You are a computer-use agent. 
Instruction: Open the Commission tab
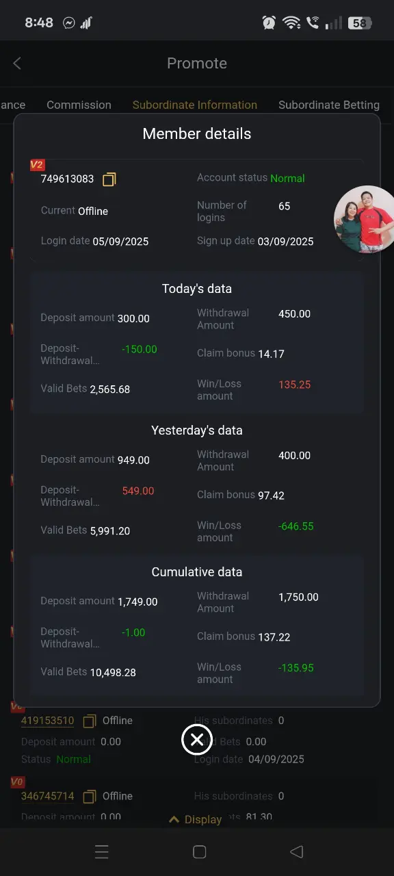79,105
